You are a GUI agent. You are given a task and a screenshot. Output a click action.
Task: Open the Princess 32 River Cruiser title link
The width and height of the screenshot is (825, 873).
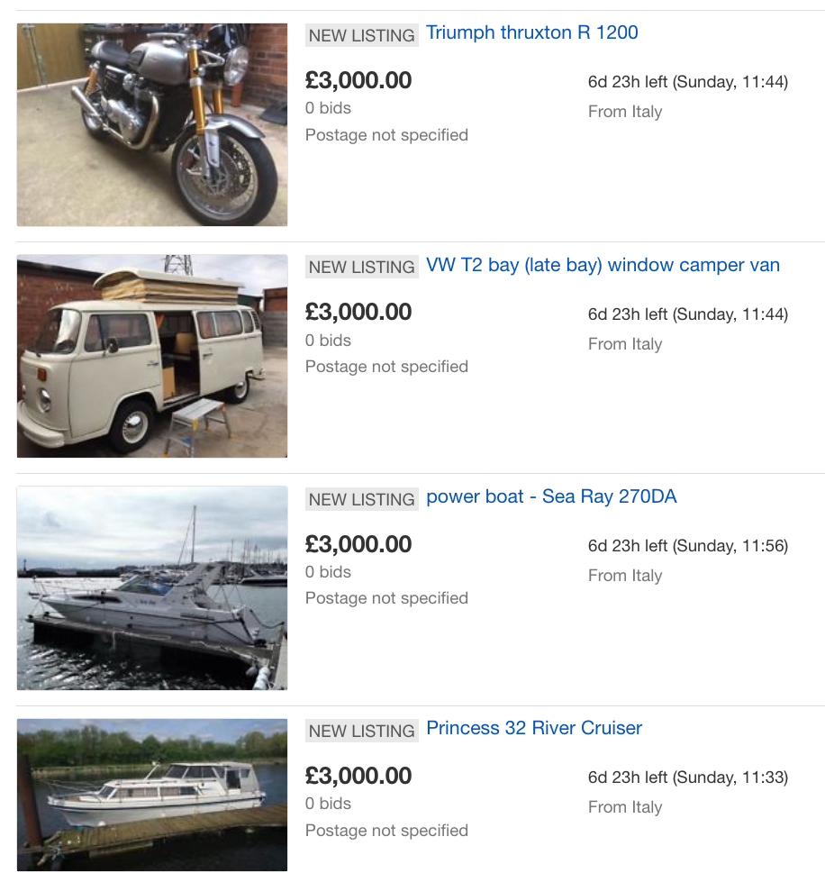[x=534, y=729]
